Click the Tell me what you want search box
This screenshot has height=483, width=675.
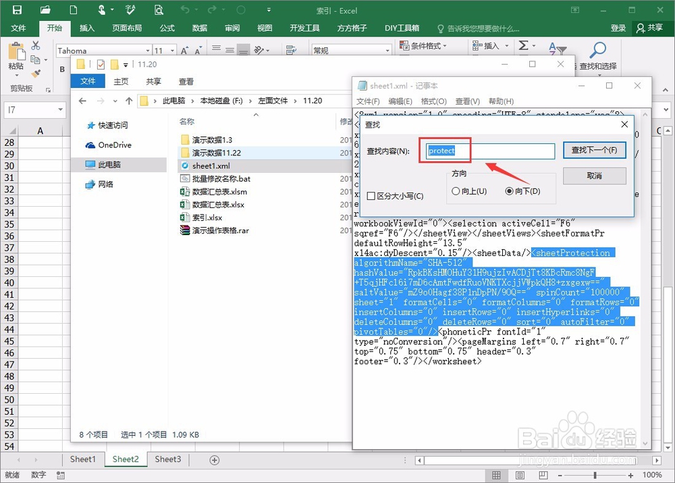pyautogui.click(x=478, y=28)
